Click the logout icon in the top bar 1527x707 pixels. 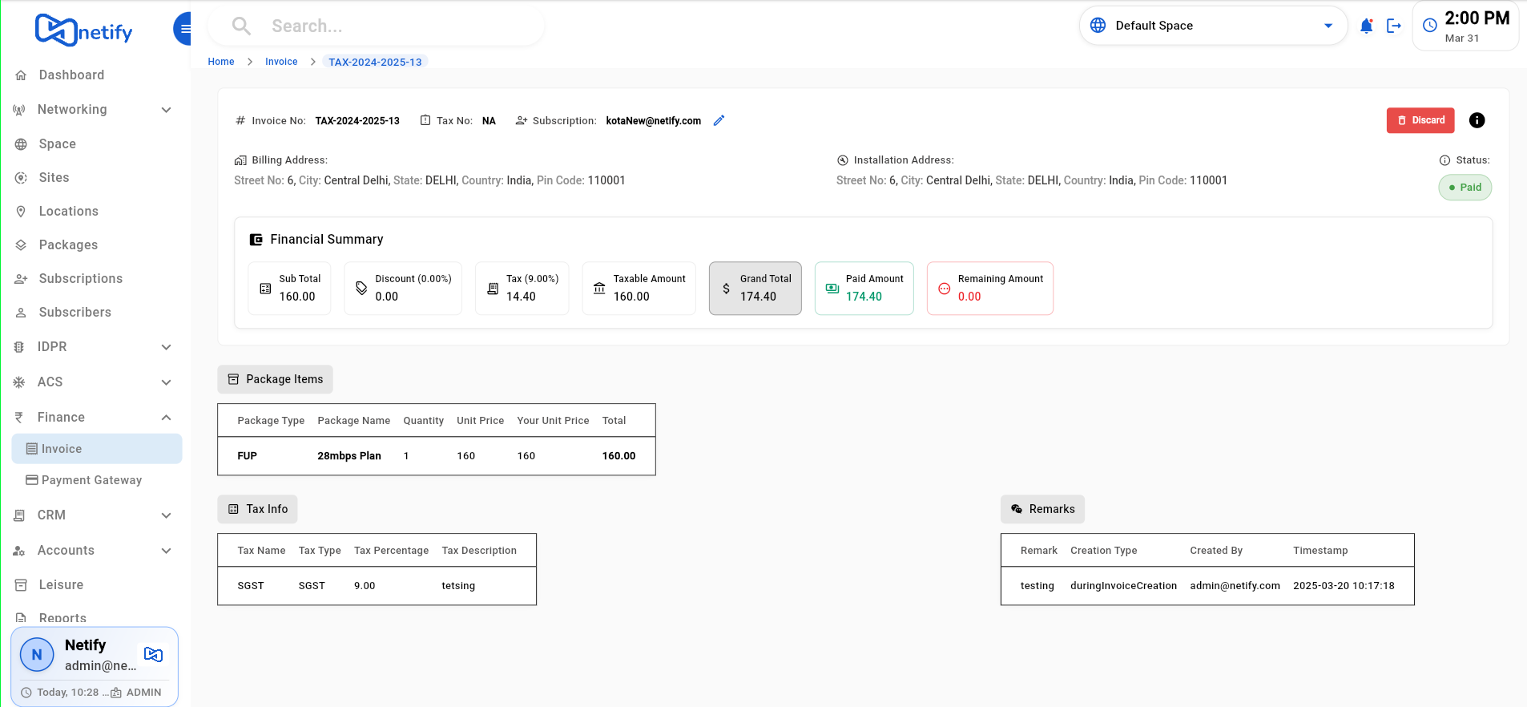tap(1394, 26)
